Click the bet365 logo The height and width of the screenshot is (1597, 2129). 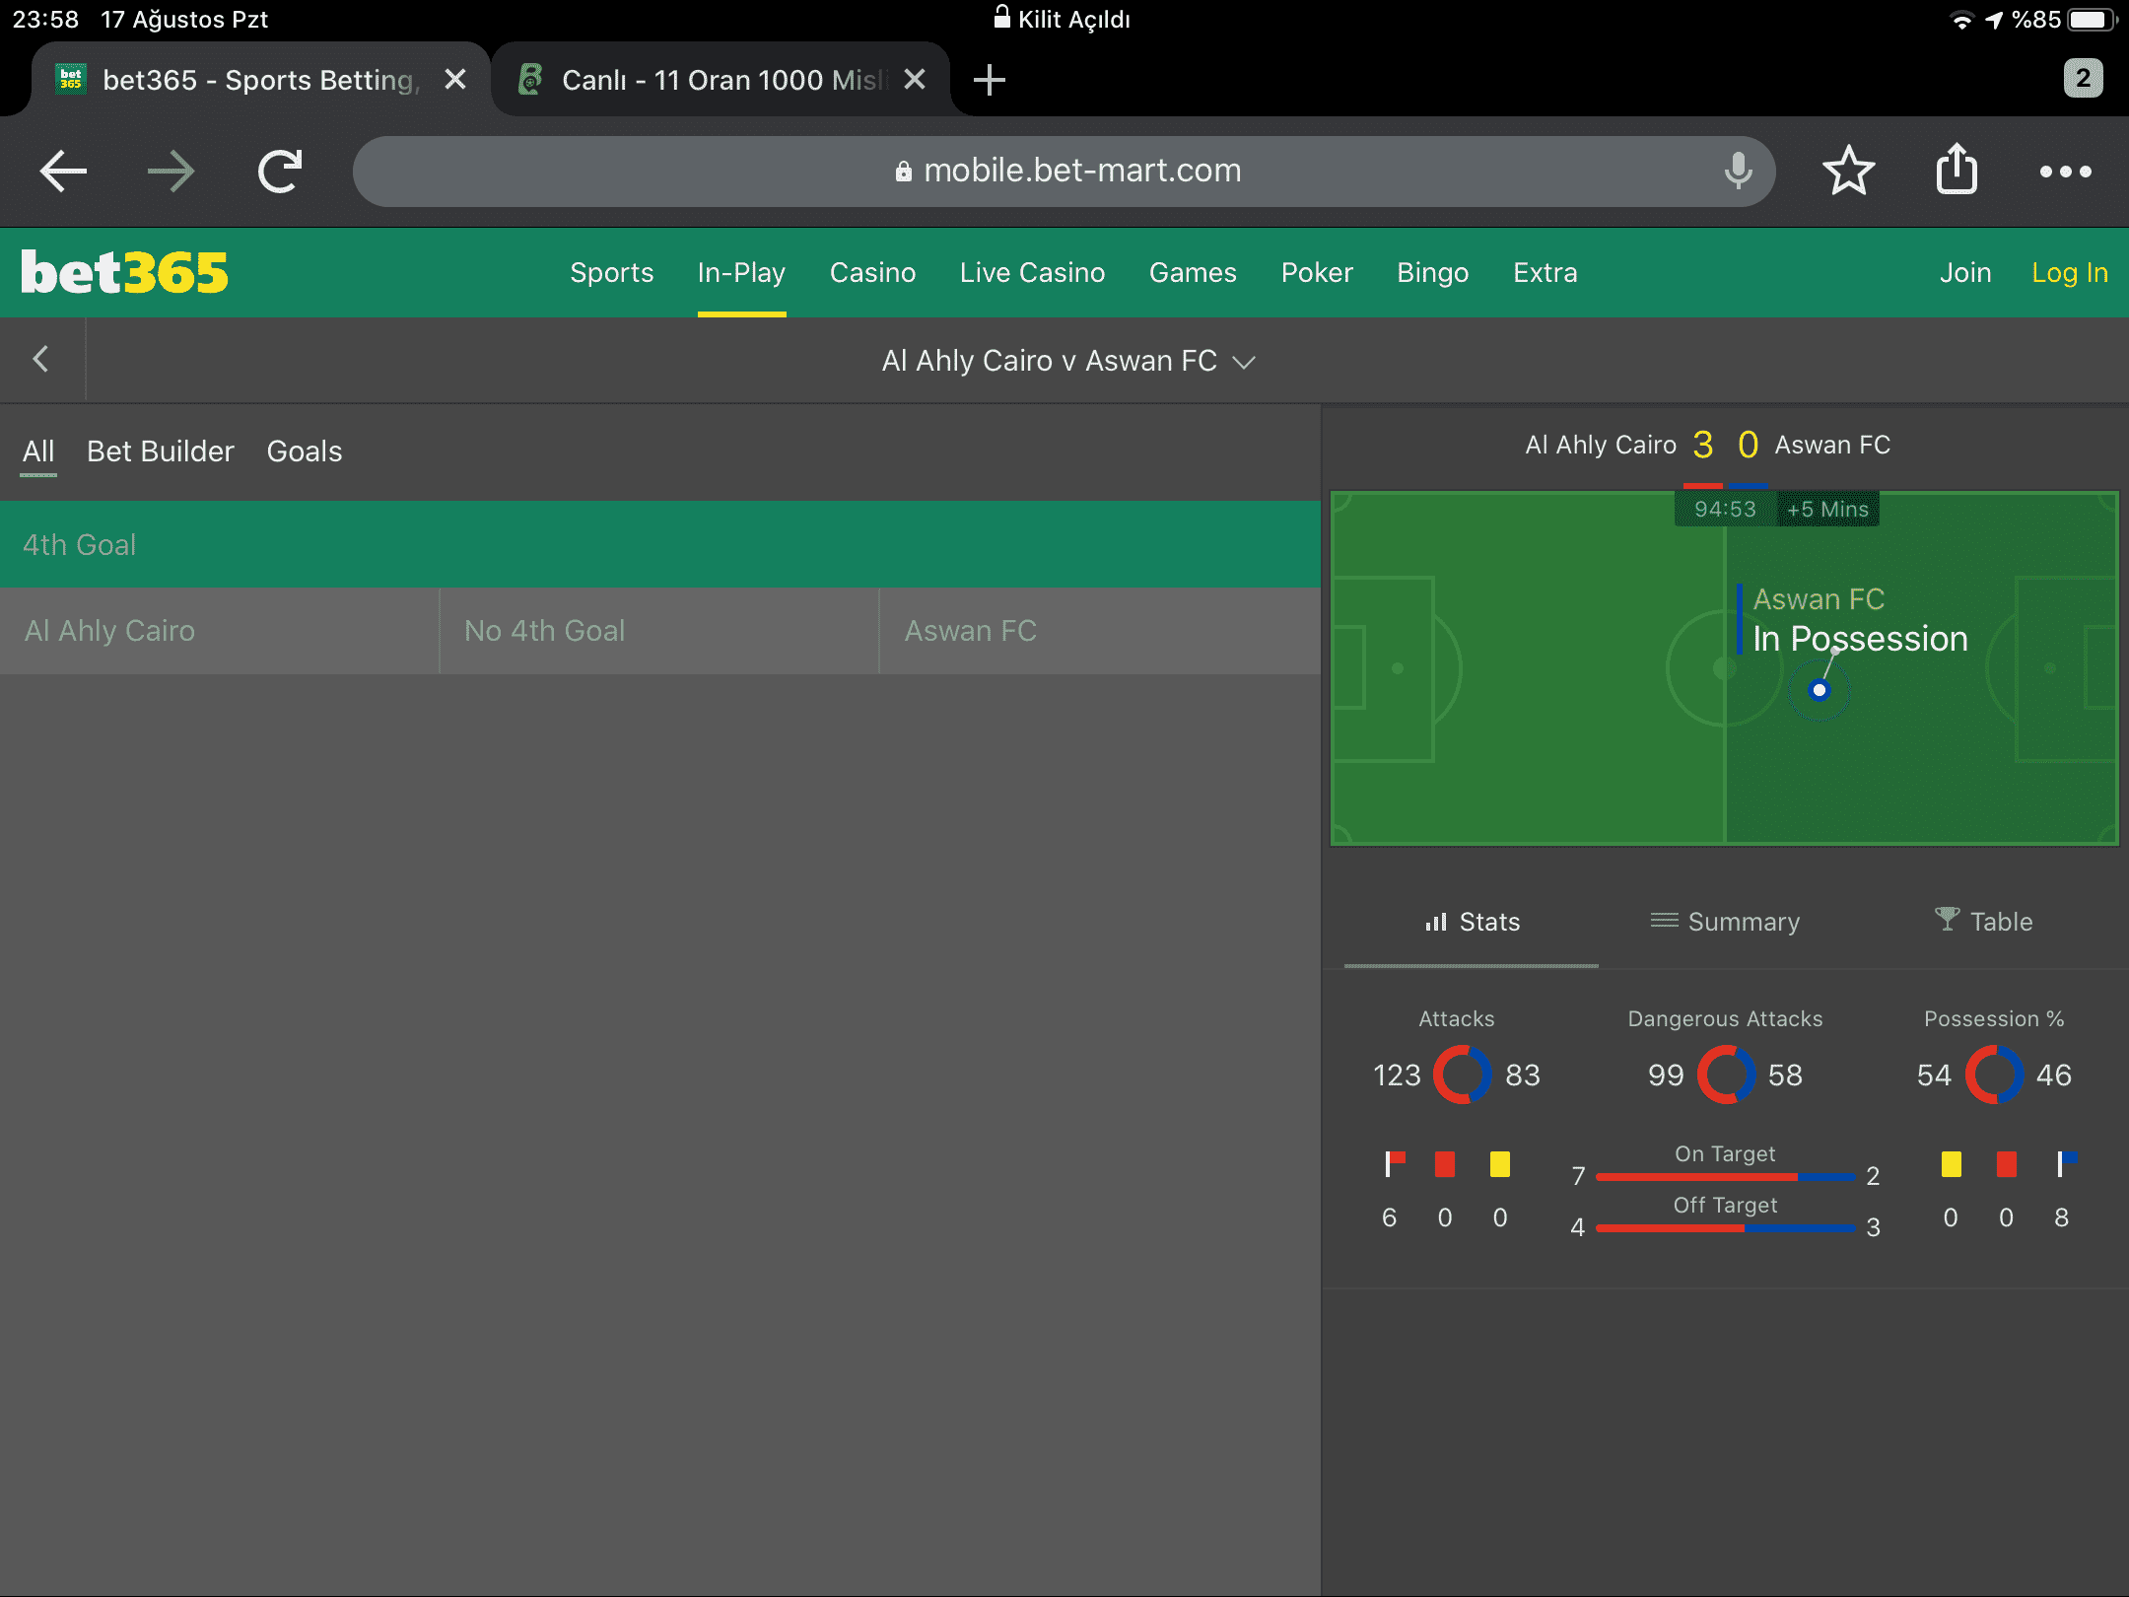point(124,273)
